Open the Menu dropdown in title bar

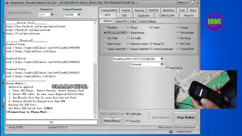[x=183, y=3]
